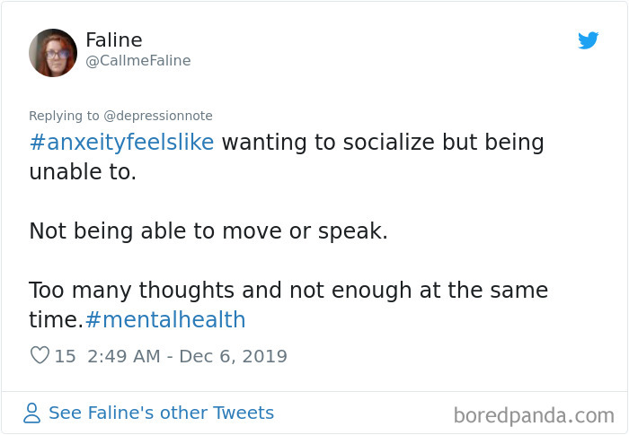Image resolution: width=629 pixels, height=435 pixels.
Task: Follow the #anxeityfeelslike hashtag
Action: click(121, 143)
